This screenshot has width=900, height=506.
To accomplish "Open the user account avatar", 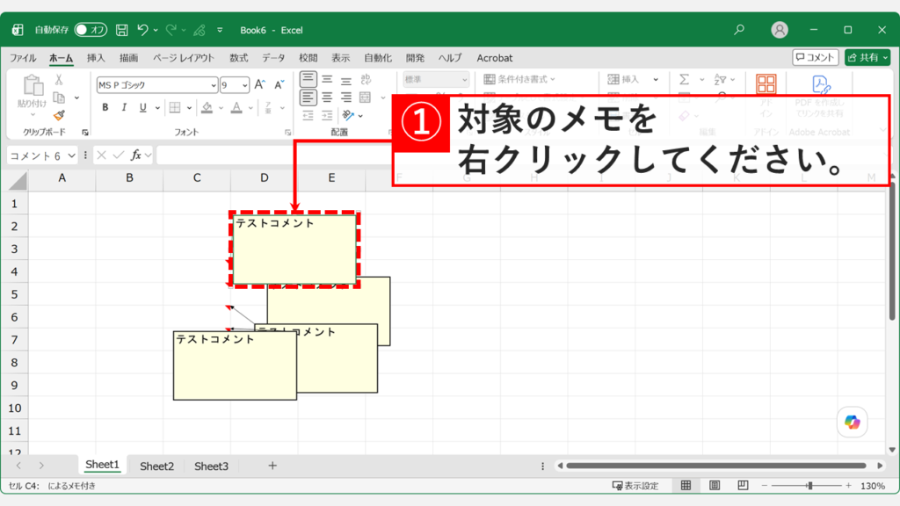I will pyautogui.click(x=780, y=30).
